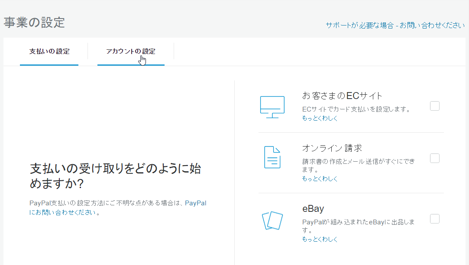Click the eBay cards icon
Viewport: 469px width, 265px height.
coord(272,220)
